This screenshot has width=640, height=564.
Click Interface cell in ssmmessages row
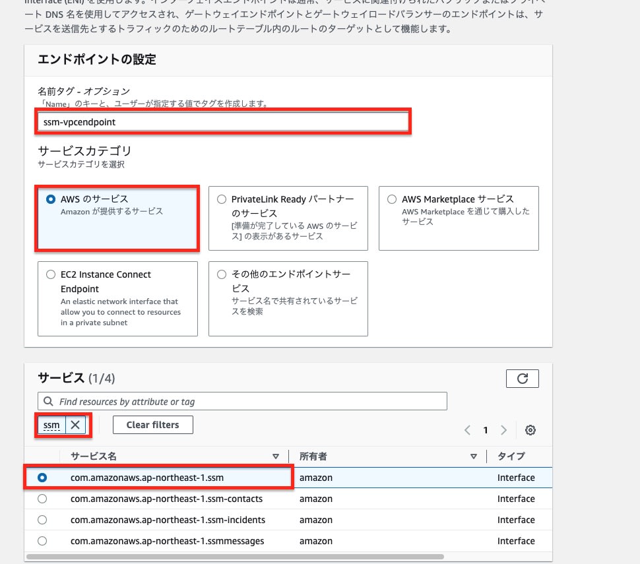click(516, 541)
